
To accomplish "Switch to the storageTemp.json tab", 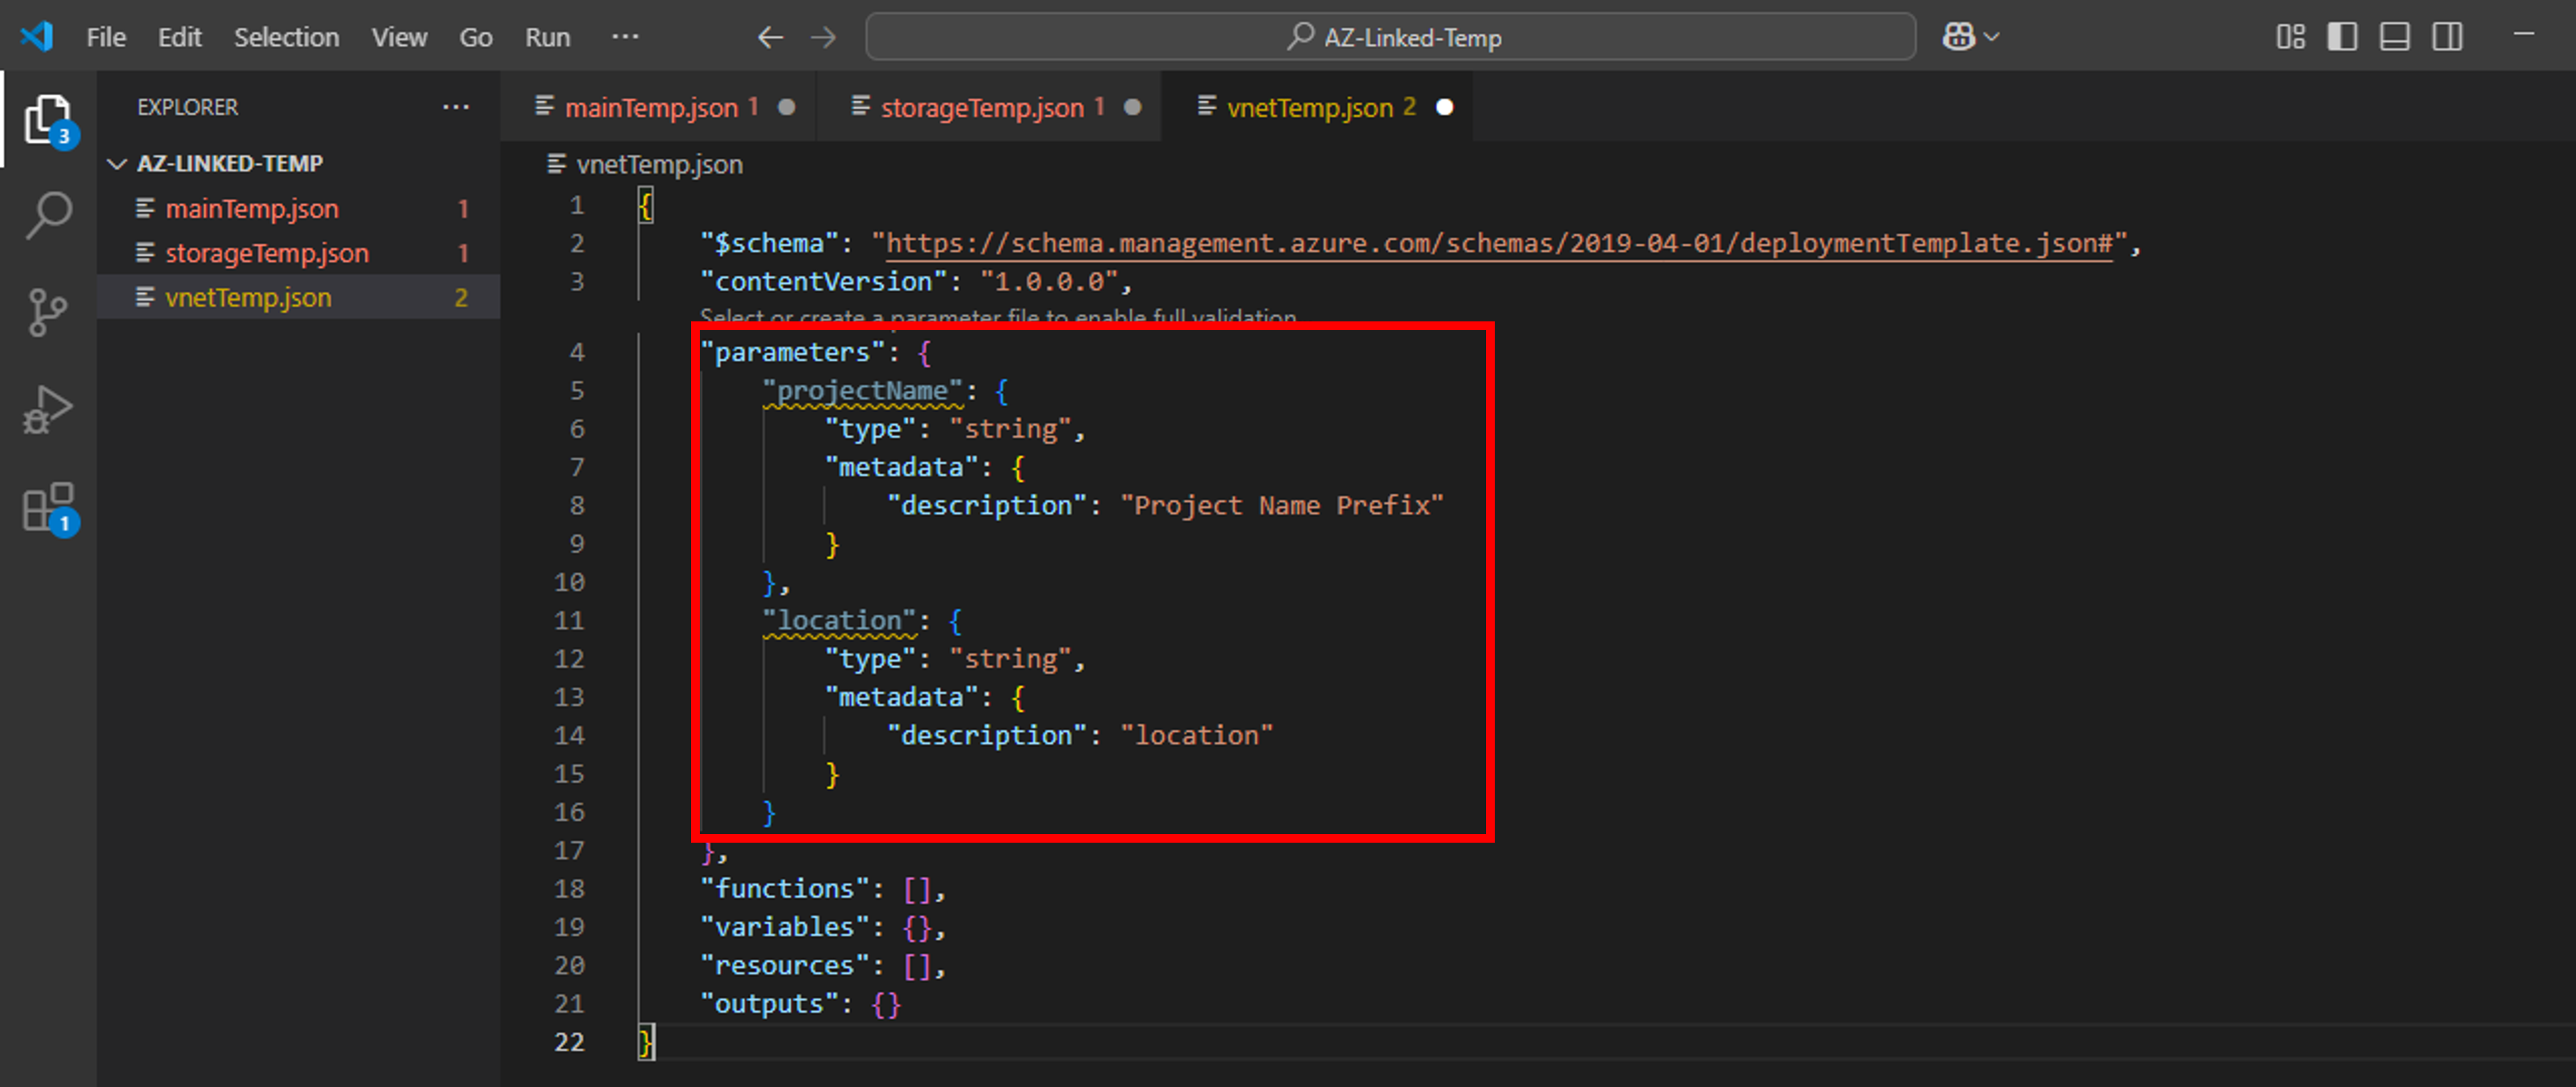I will [x=984, y=107].
